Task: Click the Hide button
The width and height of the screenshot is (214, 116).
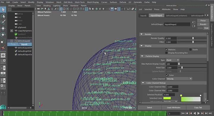Action: pos(206,28)
